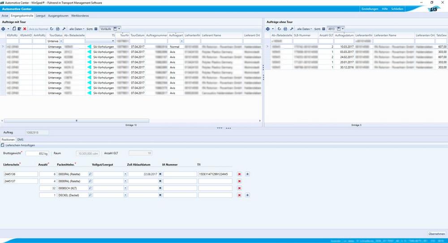Open Einstellungen in the header
Screen dimensions: 448x243
(x=370, y=9)
